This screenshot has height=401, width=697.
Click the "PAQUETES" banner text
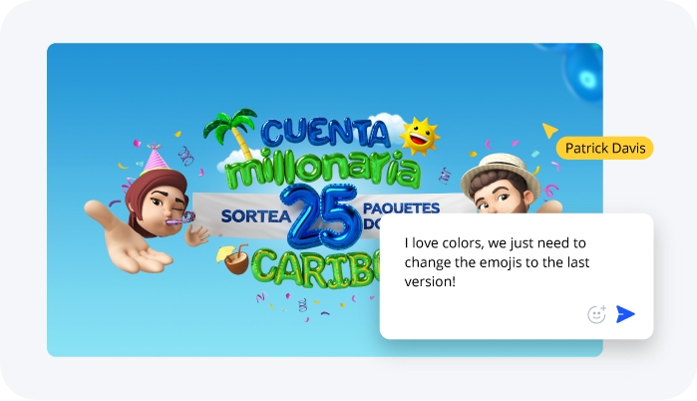[402, 208]
